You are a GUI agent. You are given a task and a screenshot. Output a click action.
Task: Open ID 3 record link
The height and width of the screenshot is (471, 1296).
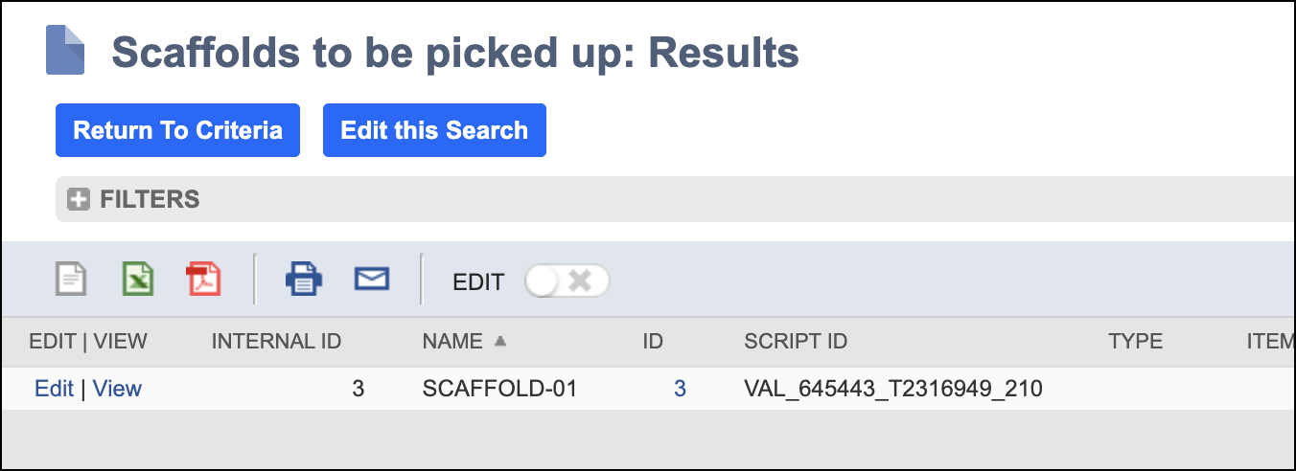680,389
